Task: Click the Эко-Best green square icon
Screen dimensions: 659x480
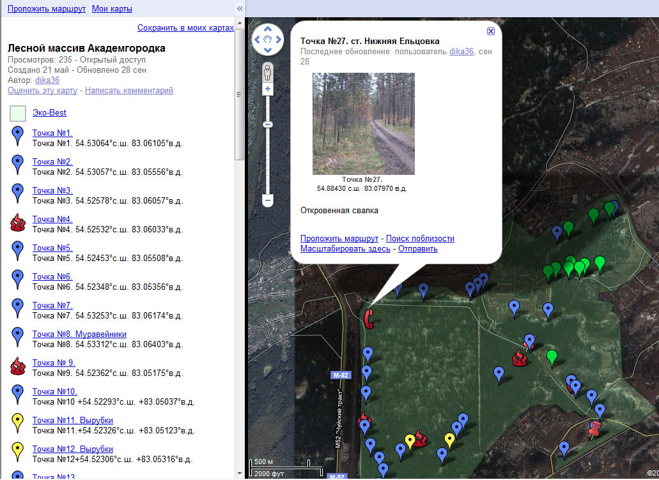Action: tap(18, 114)
